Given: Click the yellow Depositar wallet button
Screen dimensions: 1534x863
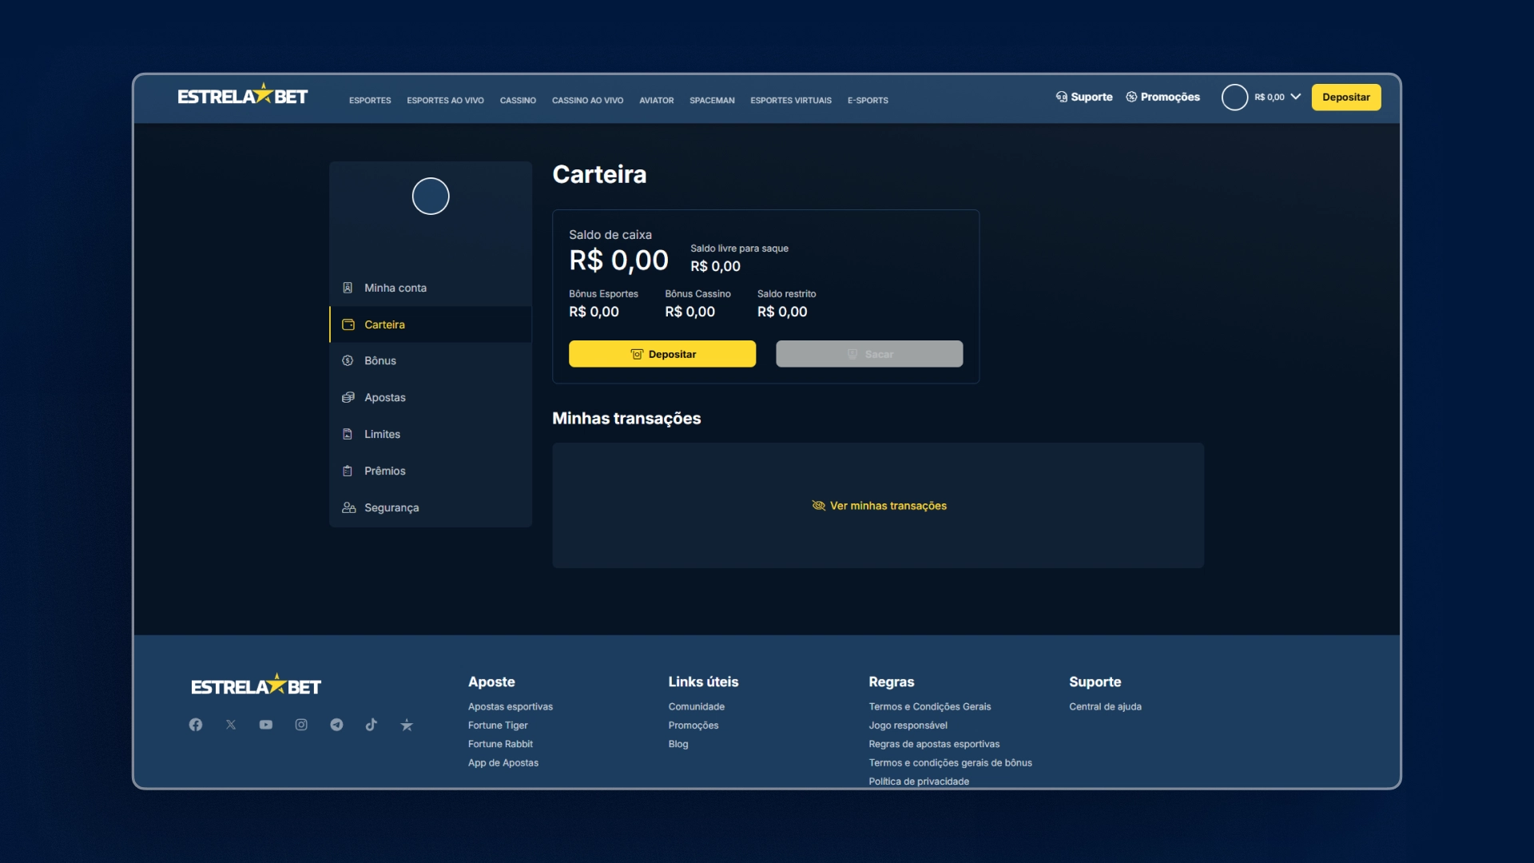Looking at the screenshot, I should [662, 354].
